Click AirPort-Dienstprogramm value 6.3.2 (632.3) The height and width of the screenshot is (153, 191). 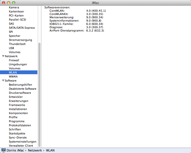95,30
